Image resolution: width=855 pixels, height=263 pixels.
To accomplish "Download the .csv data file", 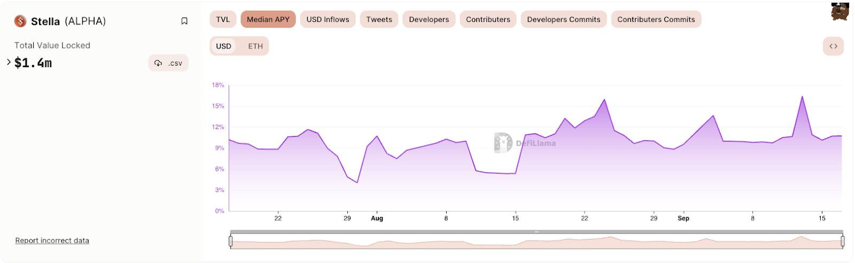I will (168, 63).
